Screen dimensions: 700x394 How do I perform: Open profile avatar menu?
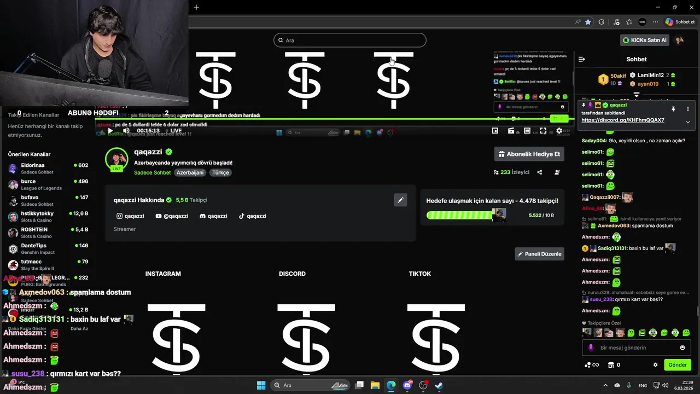[x=679, y=40]
